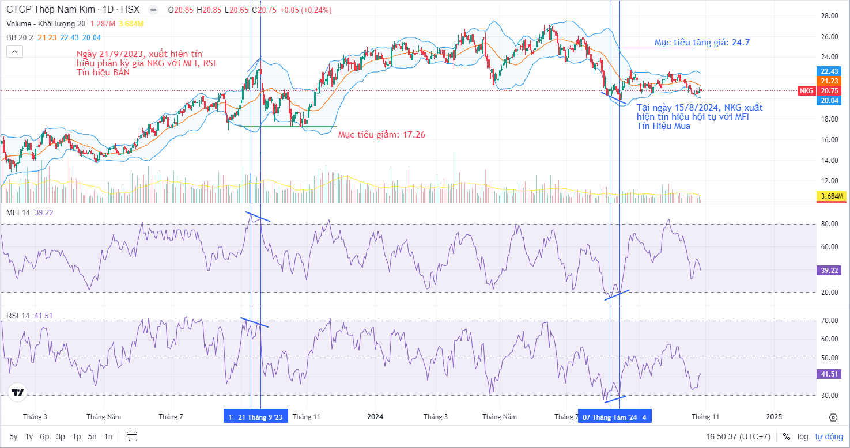
Task: Select the 1y time range
Action: click(x=29, y=436)
